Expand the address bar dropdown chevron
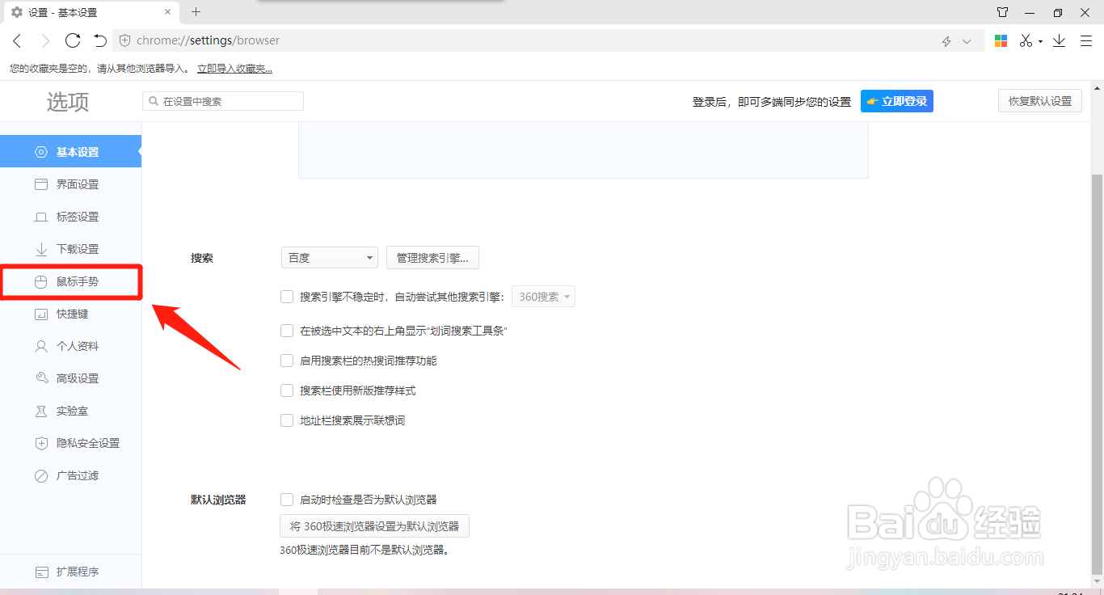 pos(967,41)
